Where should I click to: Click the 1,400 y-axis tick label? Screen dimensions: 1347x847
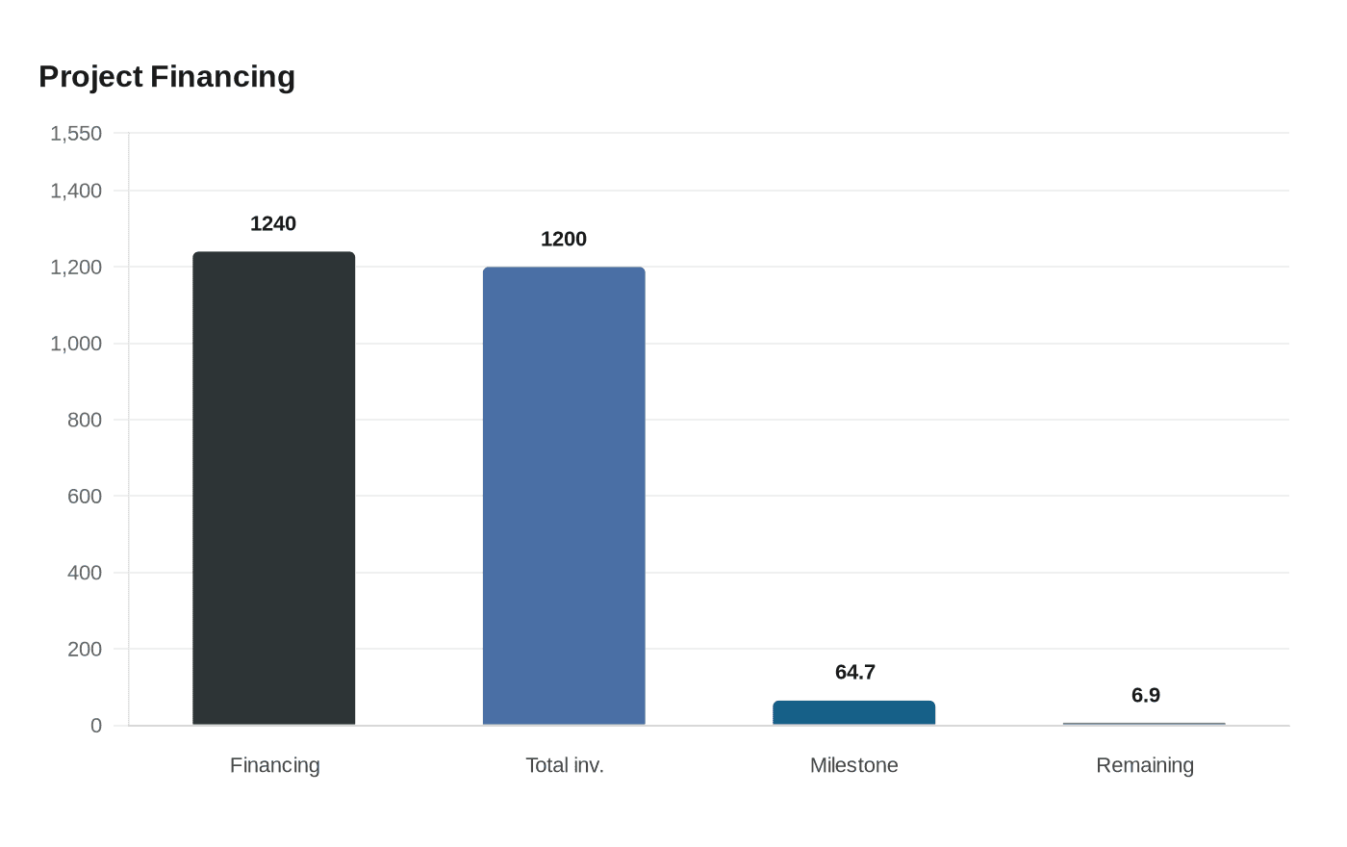76,192
